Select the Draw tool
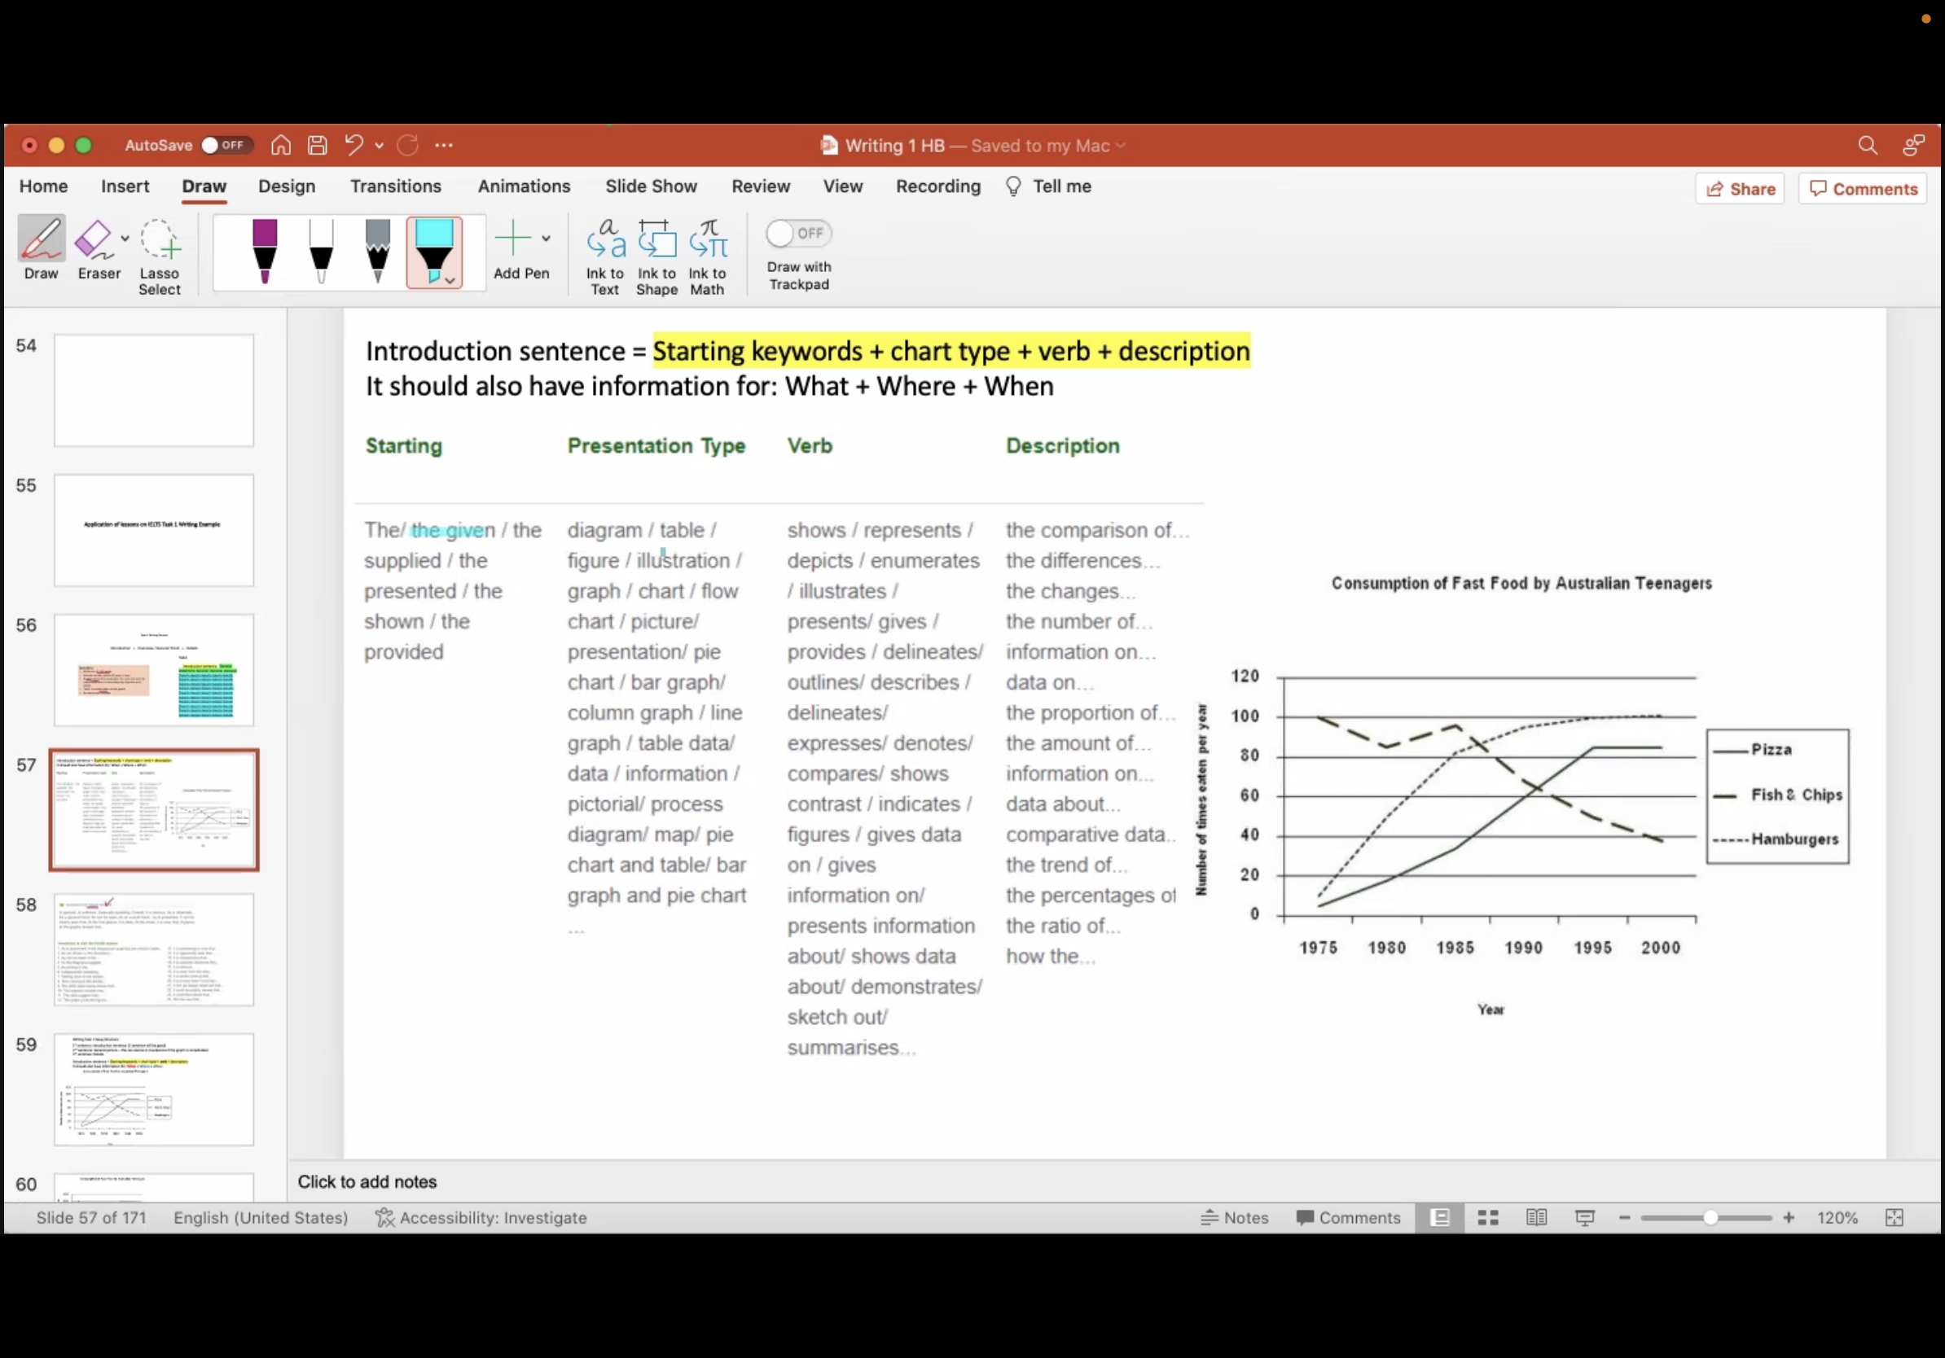Screen dimensions: 1945x1358 [41, 248]
